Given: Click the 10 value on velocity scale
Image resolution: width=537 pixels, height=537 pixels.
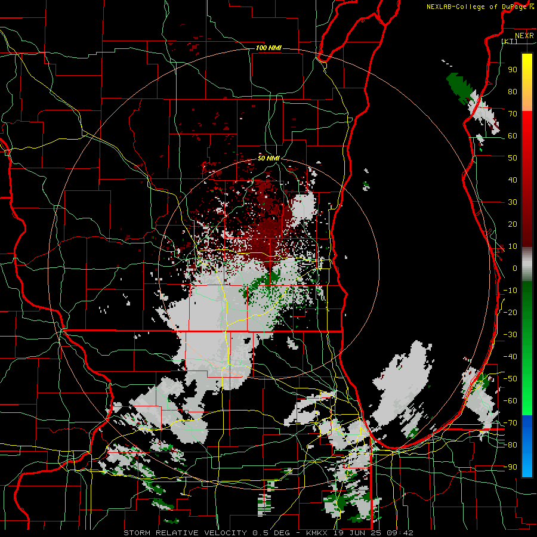Looking at the screenshot, I should [513, 246].
